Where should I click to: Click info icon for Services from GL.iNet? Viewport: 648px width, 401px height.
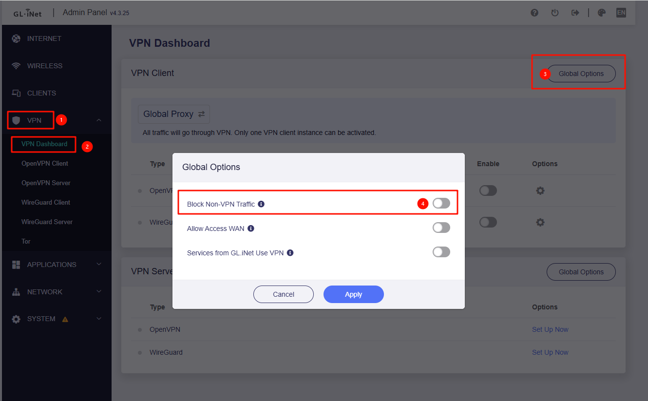click(290, 253)
